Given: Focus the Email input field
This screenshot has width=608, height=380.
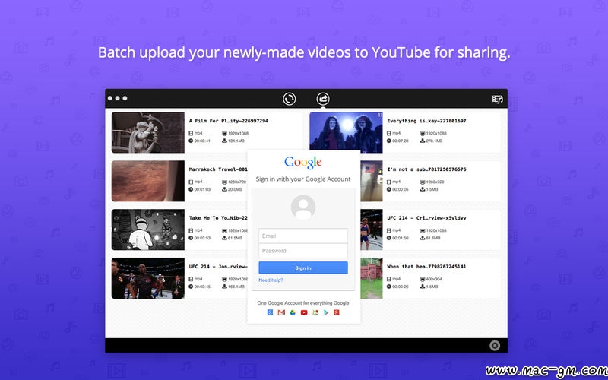Looking at the screenshot, I should pyautogui.click(x=303, y=236).
